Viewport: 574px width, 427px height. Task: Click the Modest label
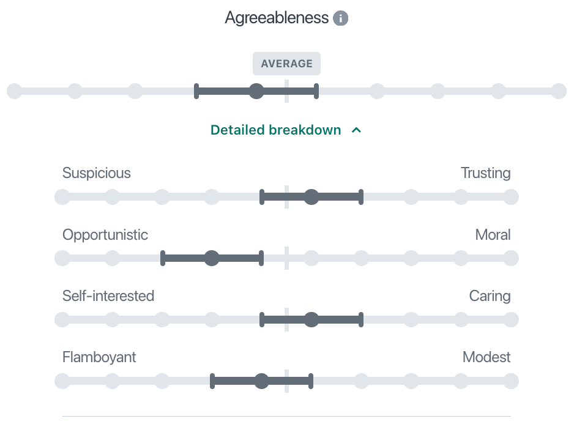tap(486, 357)
